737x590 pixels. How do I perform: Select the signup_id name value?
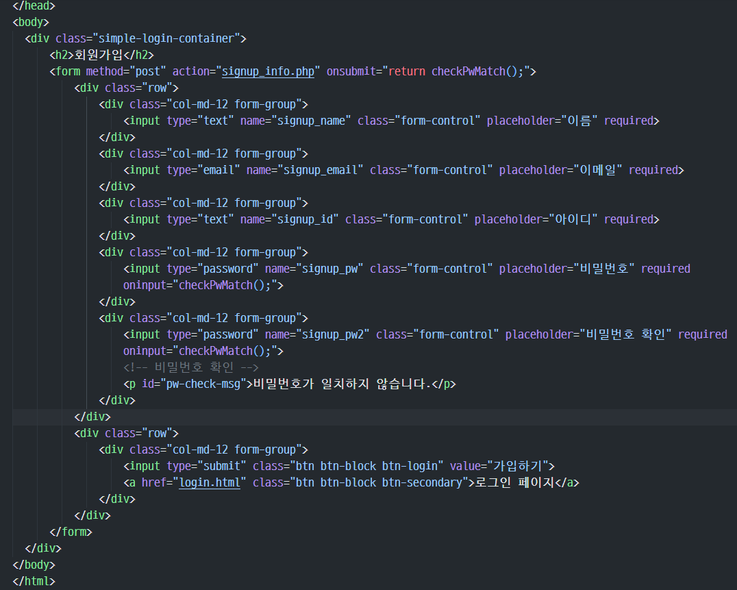pos(305,219)
